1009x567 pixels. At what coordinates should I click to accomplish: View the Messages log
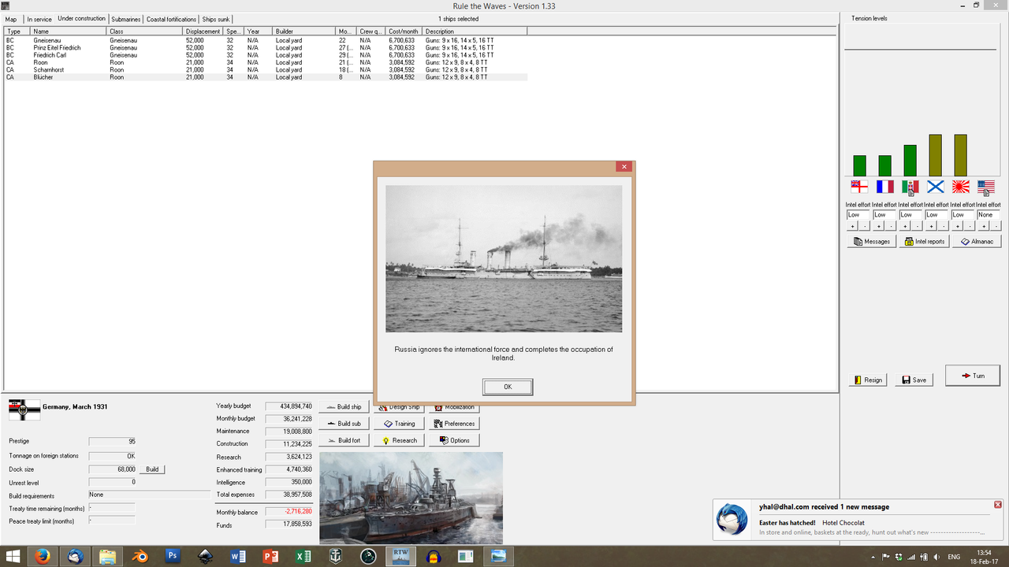[x=870, y=241]
